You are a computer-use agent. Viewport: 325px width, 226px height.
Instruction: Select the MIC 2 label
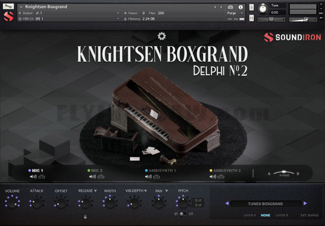[97, 171]
